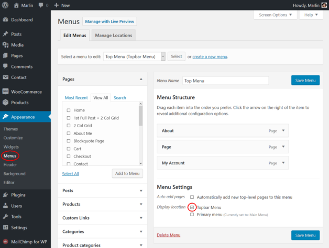Follow the create a new menu link
This screenshot has width=329, height=248.
tap(210, 57)
